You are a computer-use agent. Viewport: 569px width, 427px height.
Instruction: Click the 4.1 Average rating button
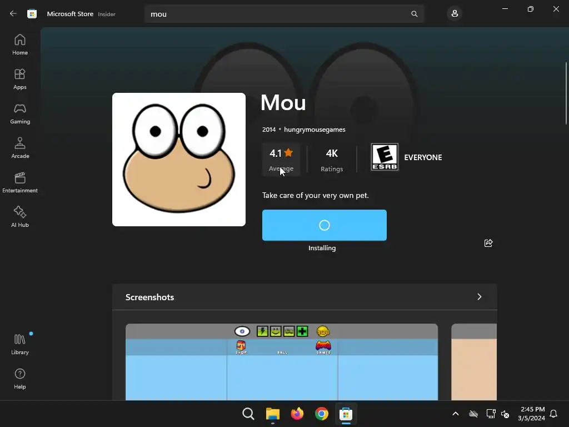click(x=281, y=160)
